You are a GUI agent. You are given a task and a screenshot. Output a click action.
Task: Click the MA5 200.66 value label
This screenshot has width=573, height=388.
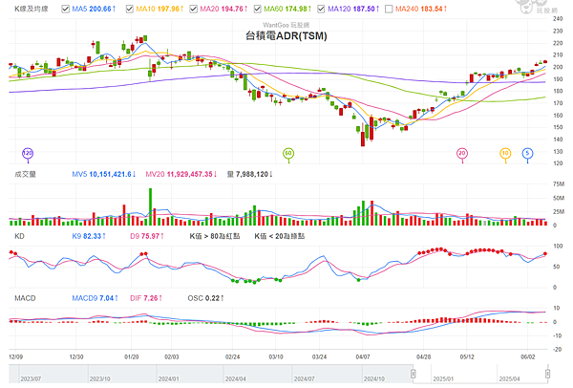(x=94, y=9)
